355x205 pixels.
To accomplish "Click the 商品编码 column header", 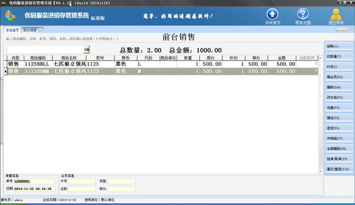I will (x=38, y=58).
